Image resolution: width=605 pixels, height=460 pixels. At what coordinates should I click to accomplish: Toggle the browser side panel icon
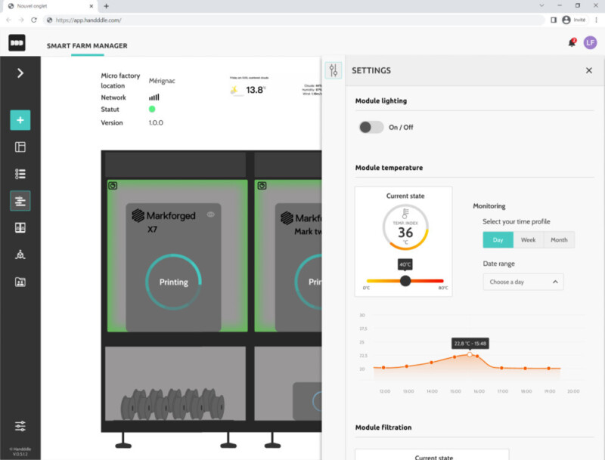tap(554, 20)
